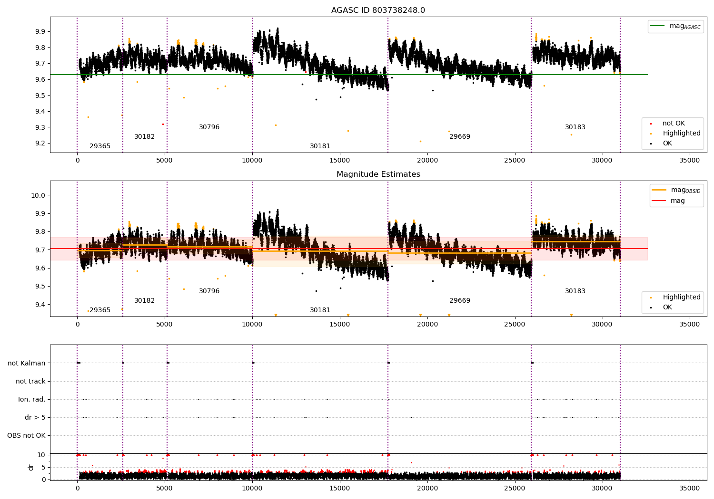Click the orange 'Highlighted' legend marker in top plot

coord(651,134)
